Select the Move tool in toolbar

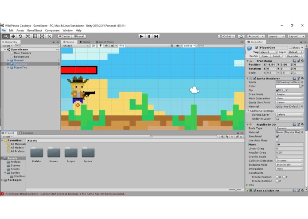(13, 36)
